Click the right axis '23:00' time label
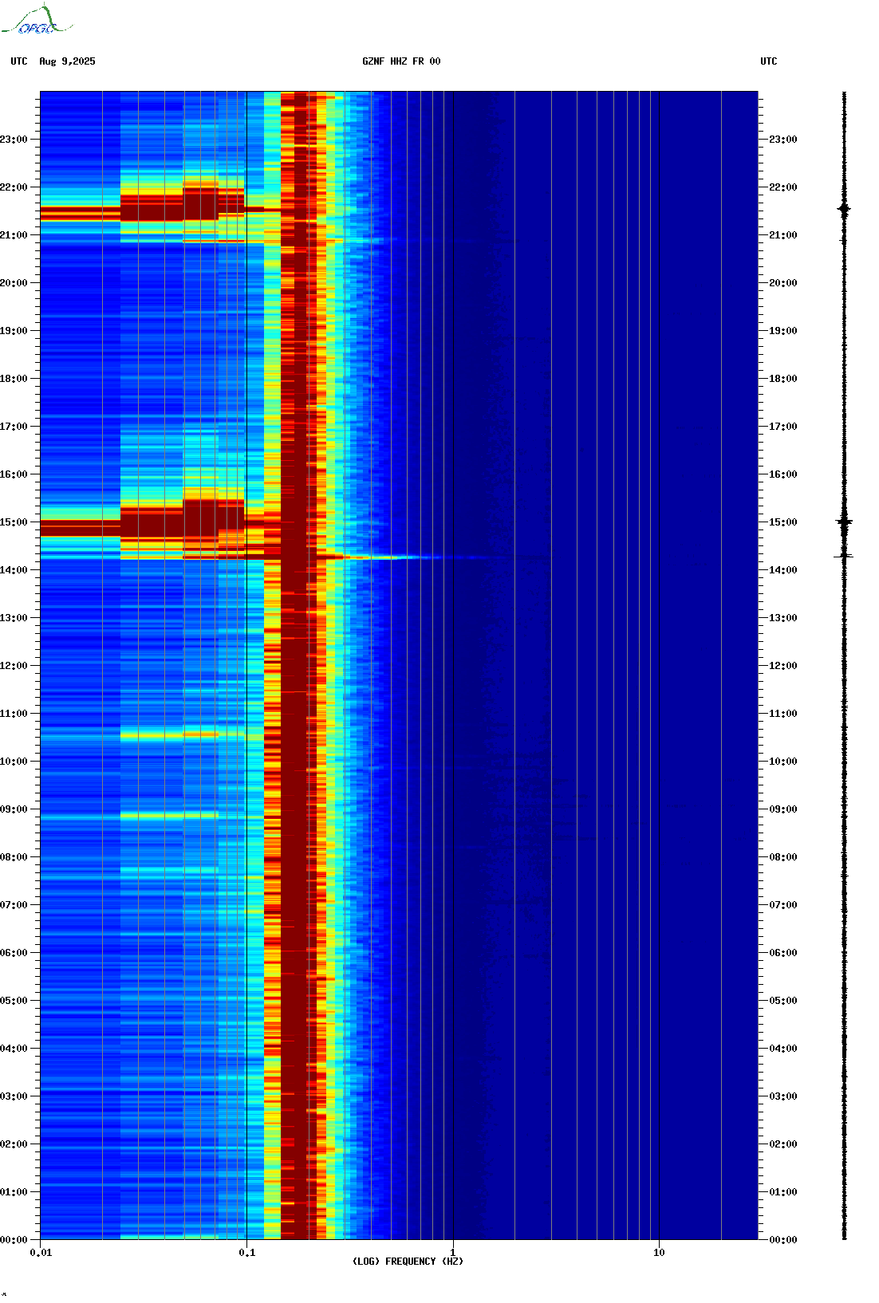 click(x=782, y=140)
